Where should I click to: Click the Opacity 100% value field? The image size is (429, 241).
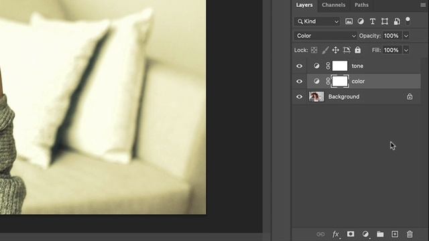point(391,35)
